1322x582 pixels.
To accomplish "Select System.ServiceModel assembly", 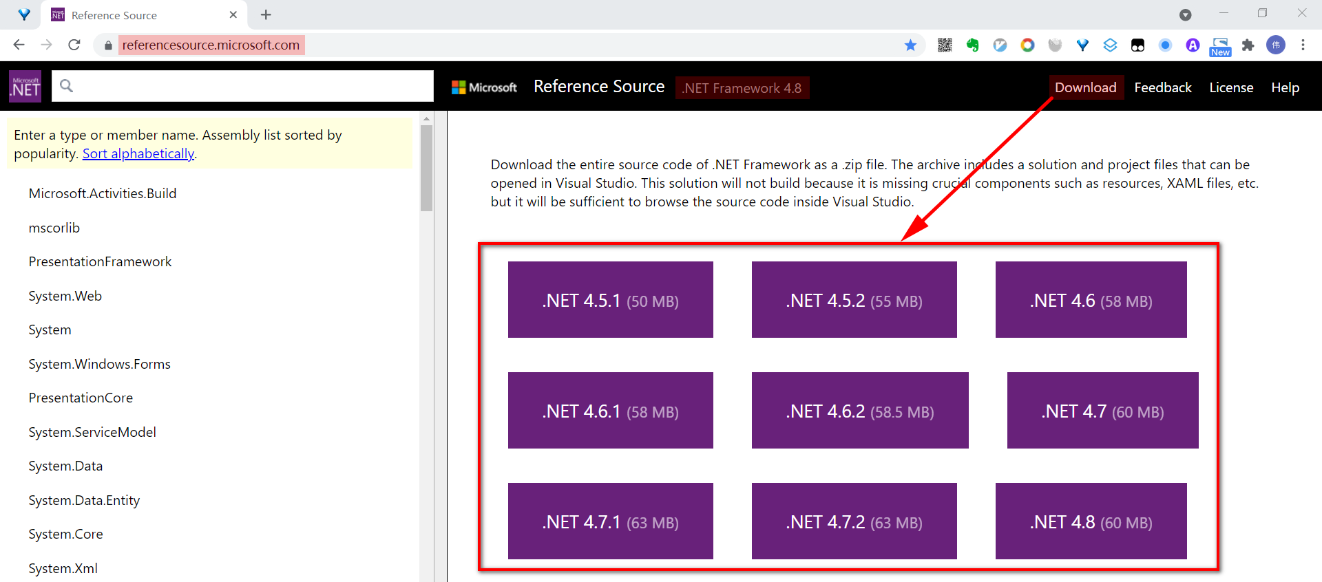I will coord(92,432).
